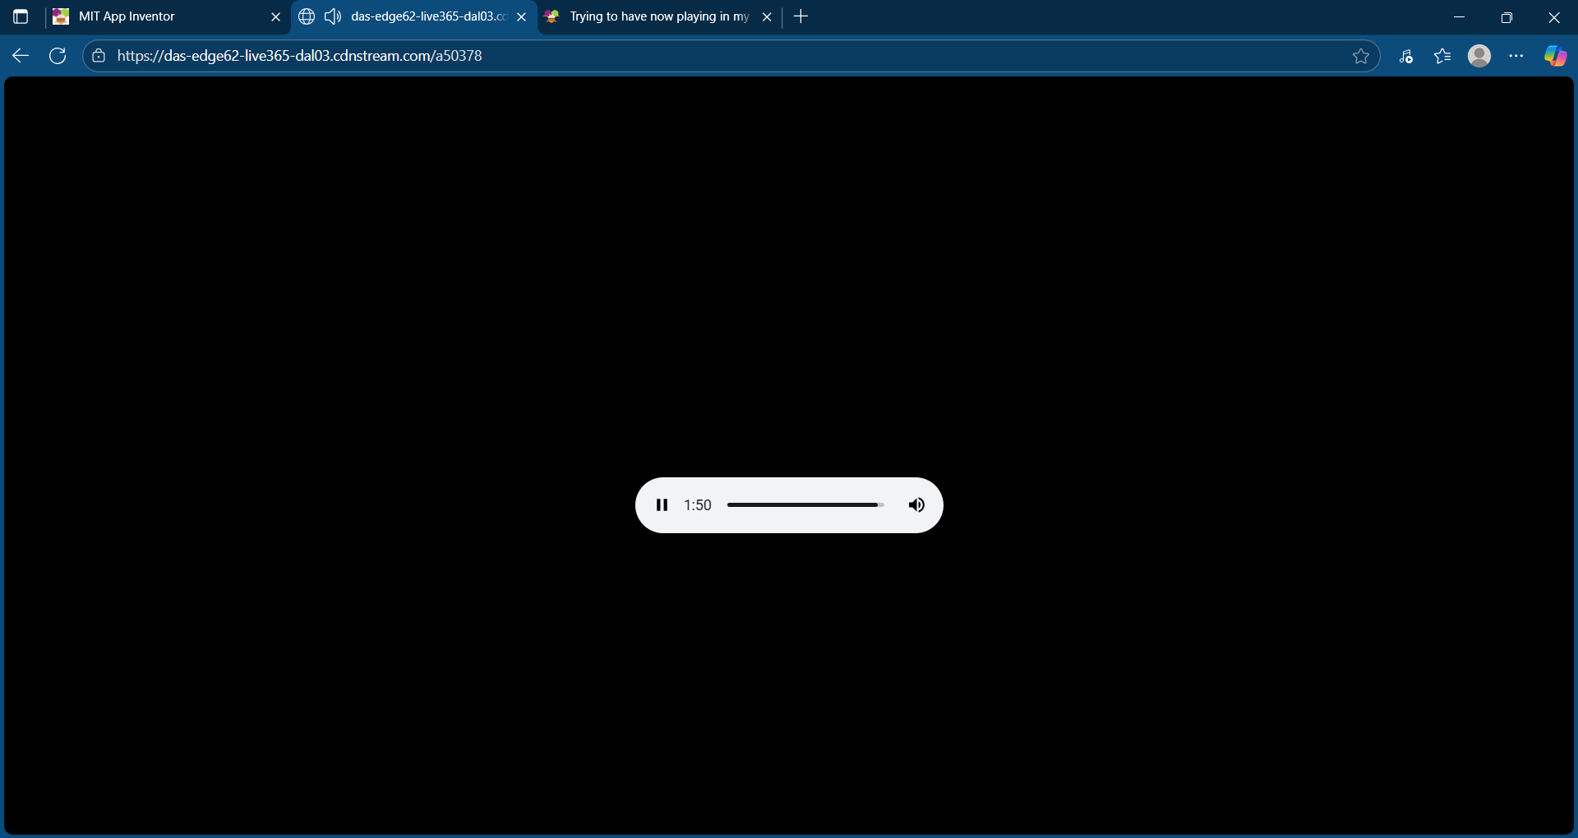Screen dimensions: 1578x838
Task: Mute the tab using its speaker icon
Action: point(333,16)
